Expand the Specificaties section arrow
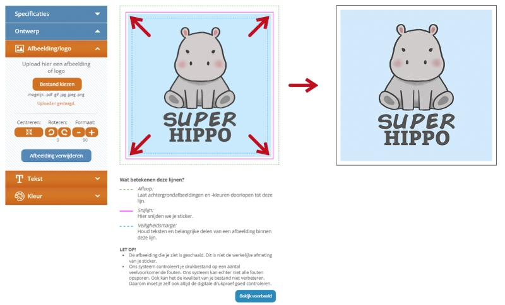Viewport: 505px width, 305px height. pyautogui.click(x=97, y=14)
